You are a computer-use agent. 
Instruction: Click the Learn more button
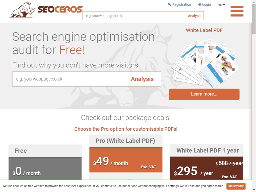point(204,94)
